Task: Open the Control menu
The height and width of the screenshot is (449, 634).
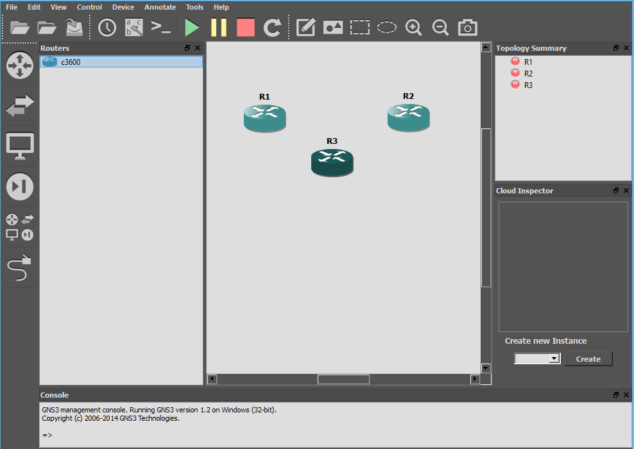Action: 89,7
